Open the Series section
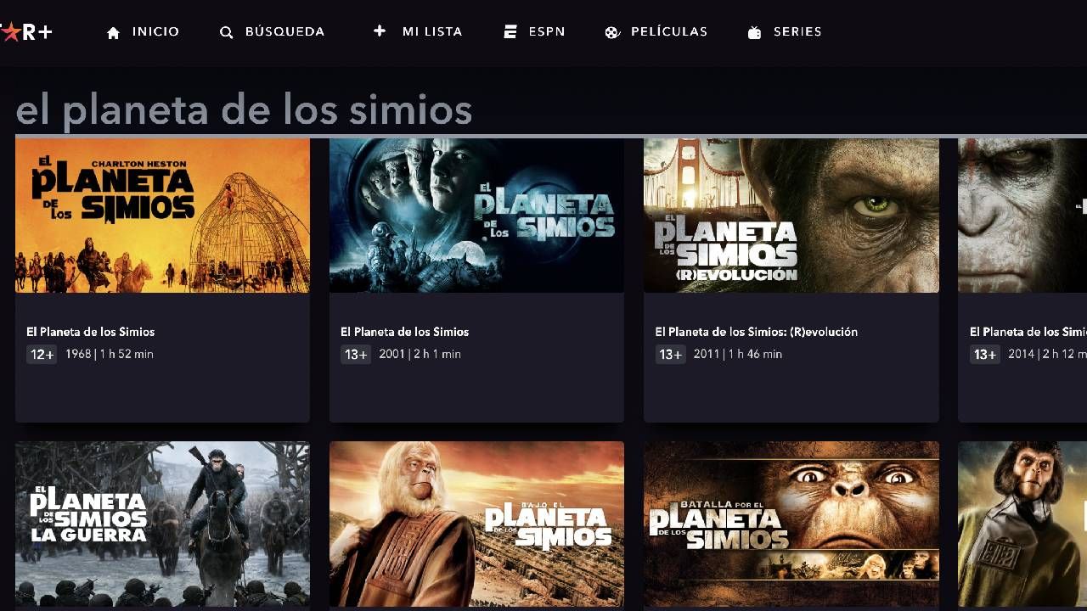This screenshot has width=1087, height=611. [x=797, y=31]
